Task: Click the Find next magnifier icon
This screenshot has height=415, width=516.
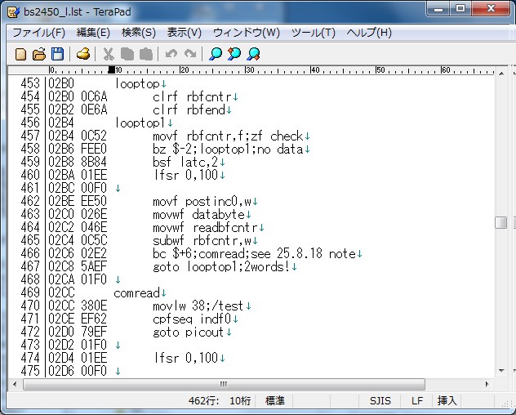Action: click(x=254, y=55)
